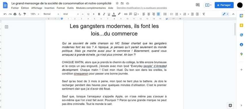Screen dimensions: 245x109
Task: Open Modules complémentaires menu
Action: 91,8
